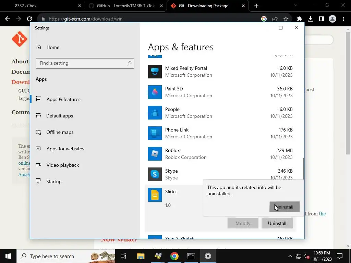Click the muted volume tray icon

coord(306,256)
